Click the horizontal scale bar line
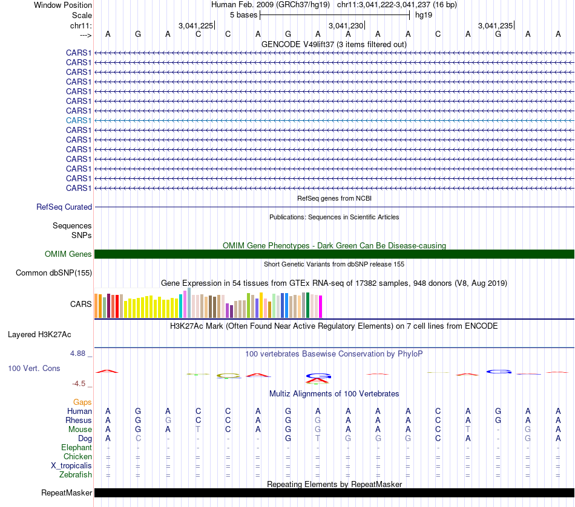Image resolution: width=575 pixels, height=507 pixels. point(335,15)
